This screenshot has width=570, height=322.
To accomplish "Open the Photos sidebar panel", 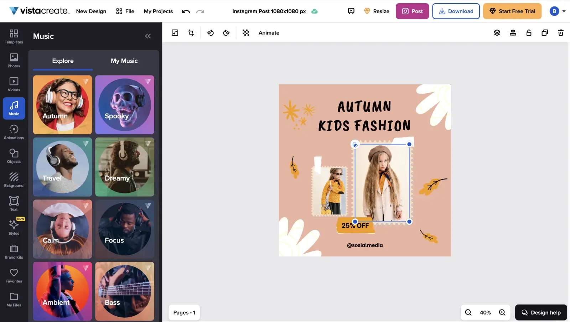I will point(14,60).
